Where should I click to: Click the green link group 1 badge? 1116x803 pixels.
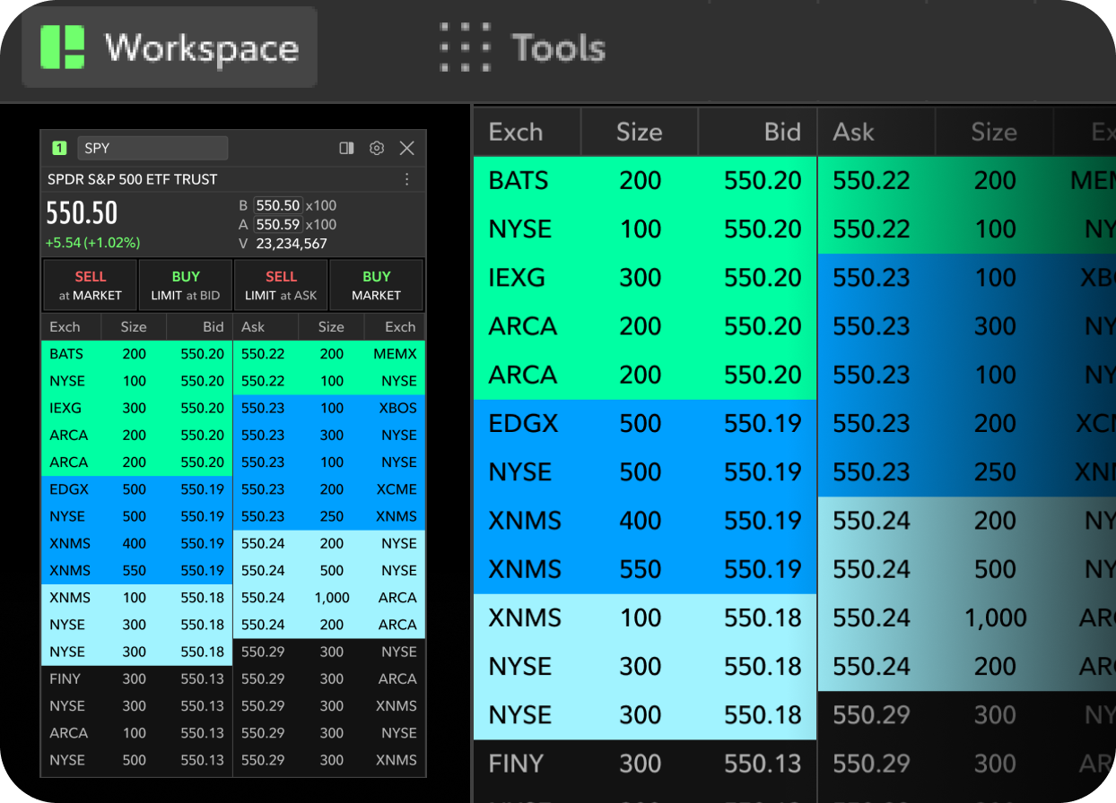tap(59, 148)
